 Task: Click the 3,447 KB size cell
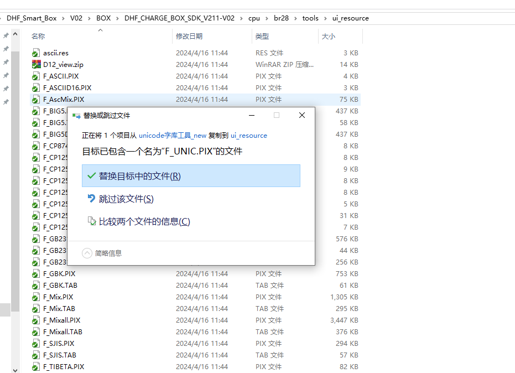[x=344, y=320]
